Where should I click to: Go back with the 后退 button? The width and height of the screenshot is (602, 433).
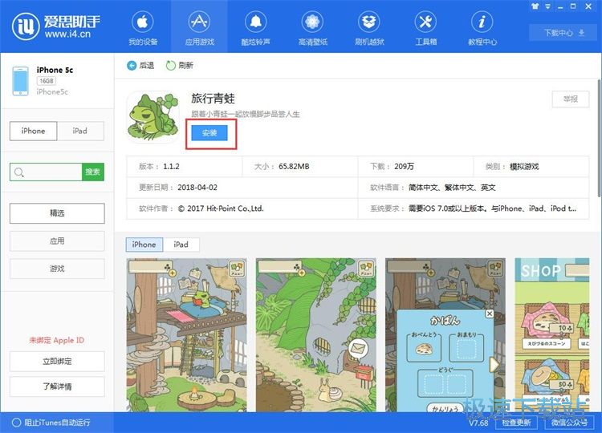click(x=140, y=66)
